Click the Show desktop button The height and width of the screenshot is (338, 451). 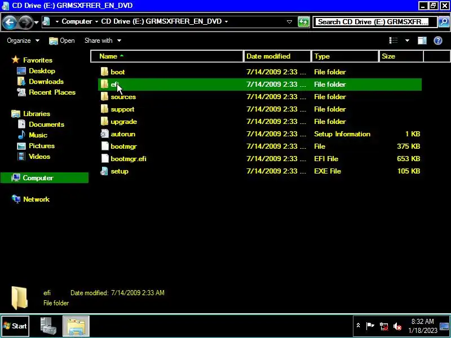point(444,326)
